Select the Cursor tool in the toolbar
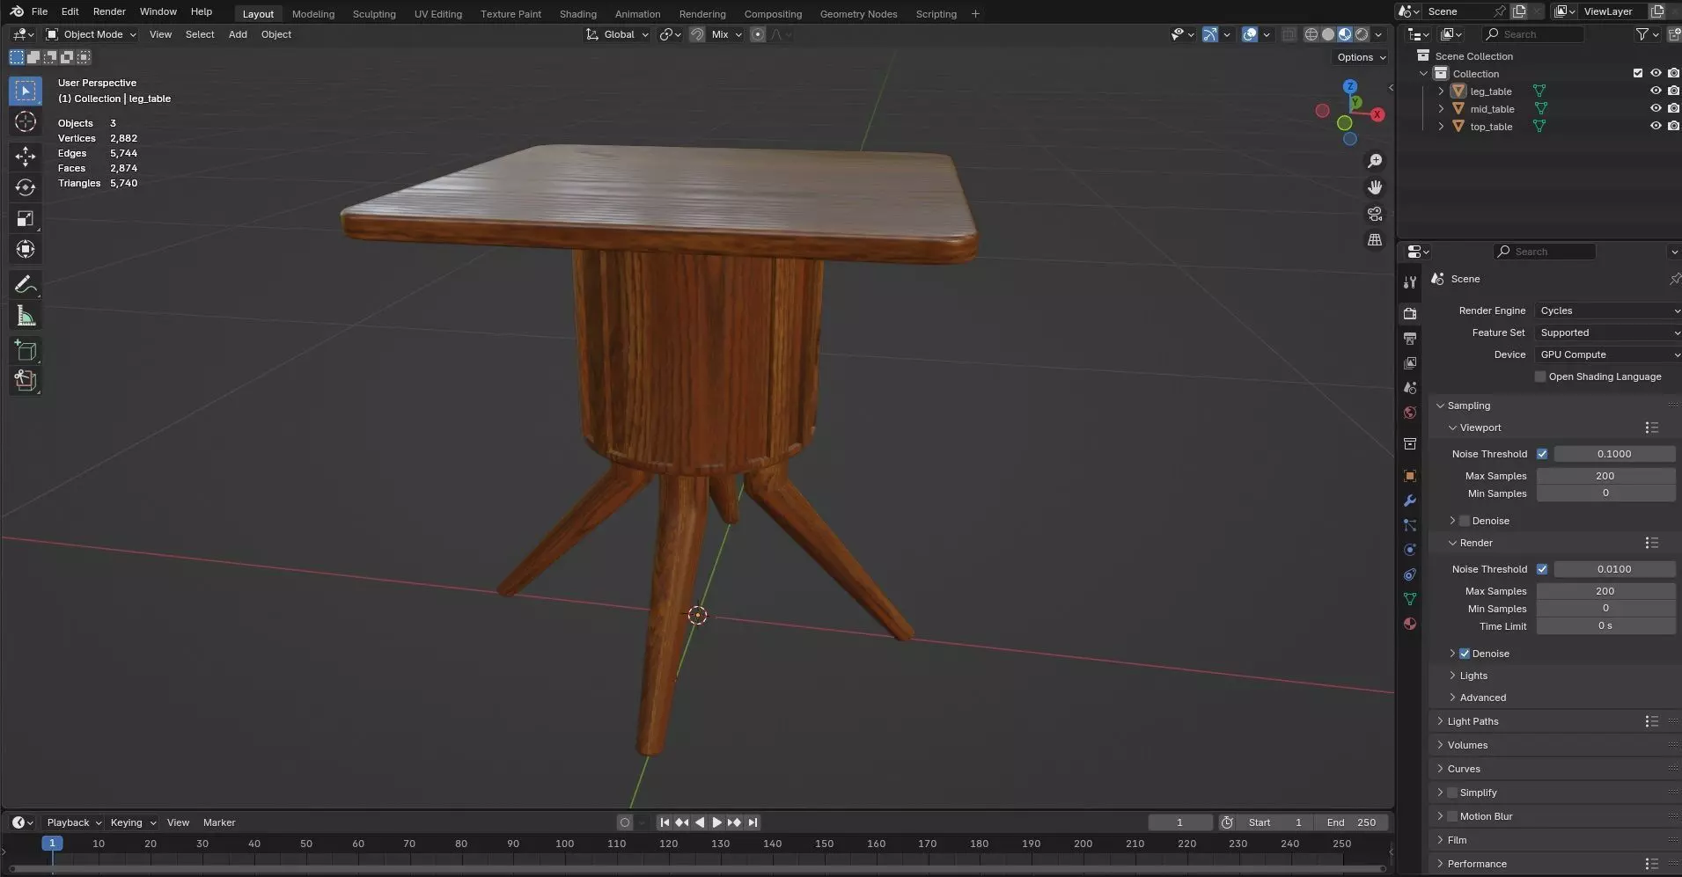 click(x=26, y=121)
